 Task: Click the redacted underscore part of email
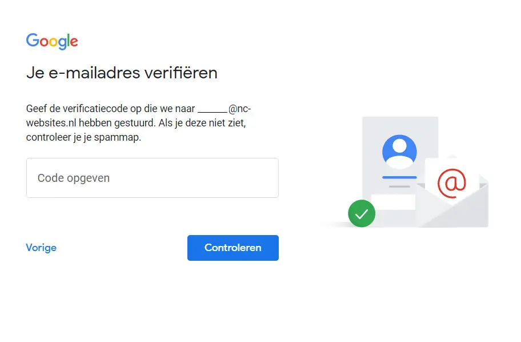tap(213, 110)
